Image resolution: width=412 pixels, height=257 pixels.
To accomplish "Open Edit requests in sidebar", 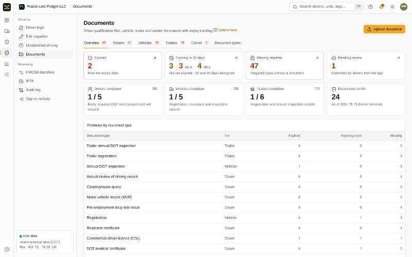I will click(45, 36).
